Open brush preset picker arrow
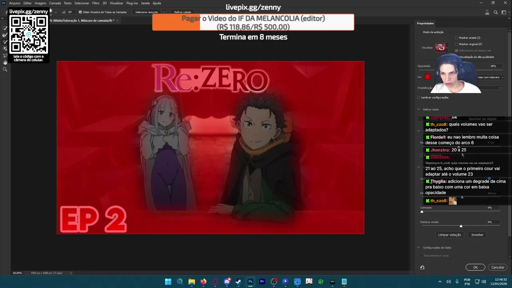The height and width of the screenshot is (288, 512). tap(56, 12)
